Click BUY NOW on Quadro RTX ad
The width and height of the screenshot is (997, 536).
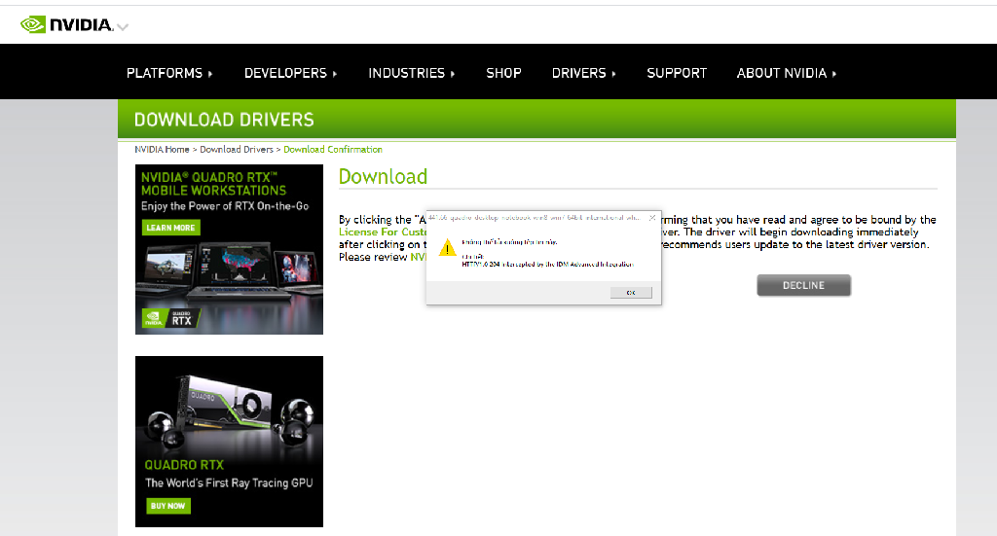click(167, 506)
